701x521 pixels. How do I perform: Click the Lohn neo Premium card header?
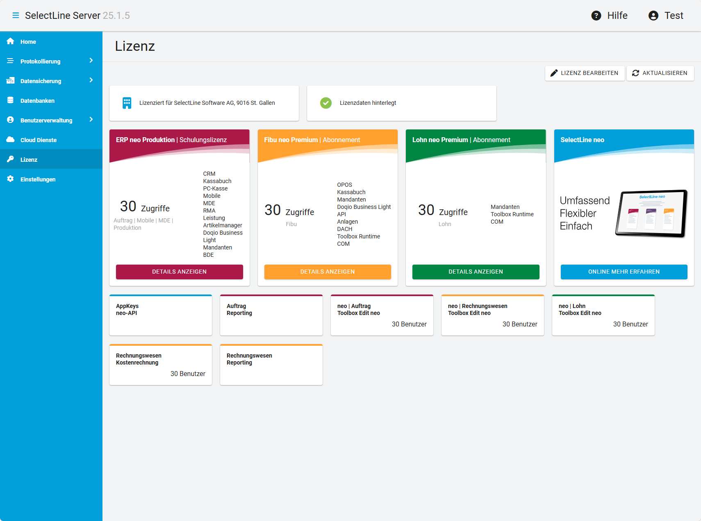coord(476,145)
